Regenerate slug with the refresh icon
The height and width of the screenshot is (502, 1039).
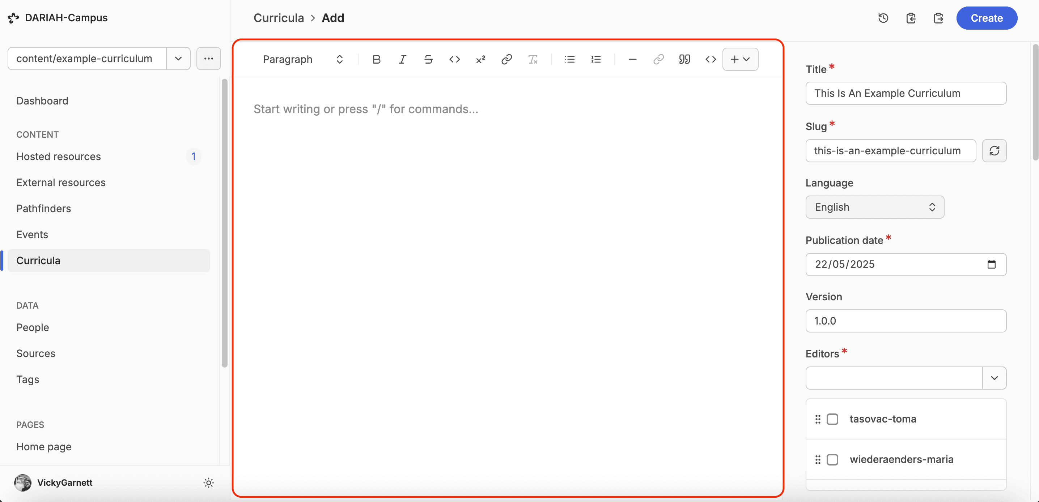[994, 151]
